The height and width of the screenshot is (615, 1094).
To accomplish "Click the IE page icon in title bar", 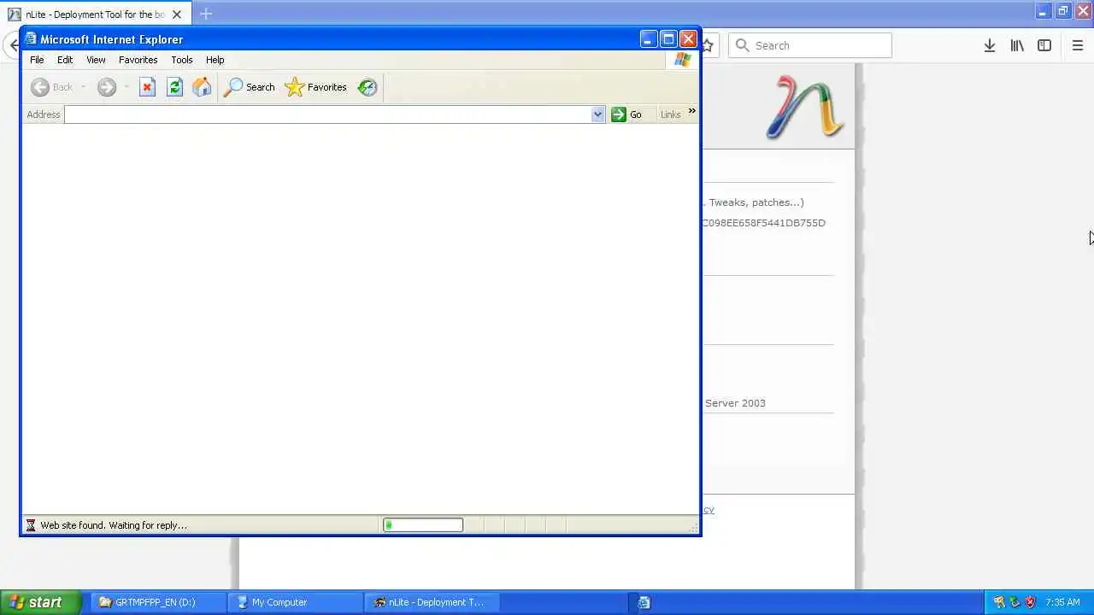I will (x=31, y=39).
